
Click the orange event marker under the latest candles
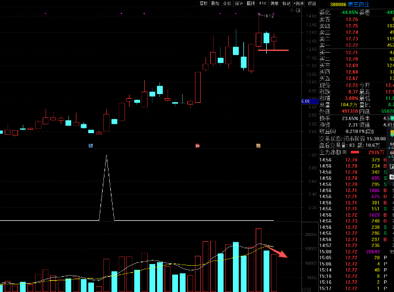point(259,145)
